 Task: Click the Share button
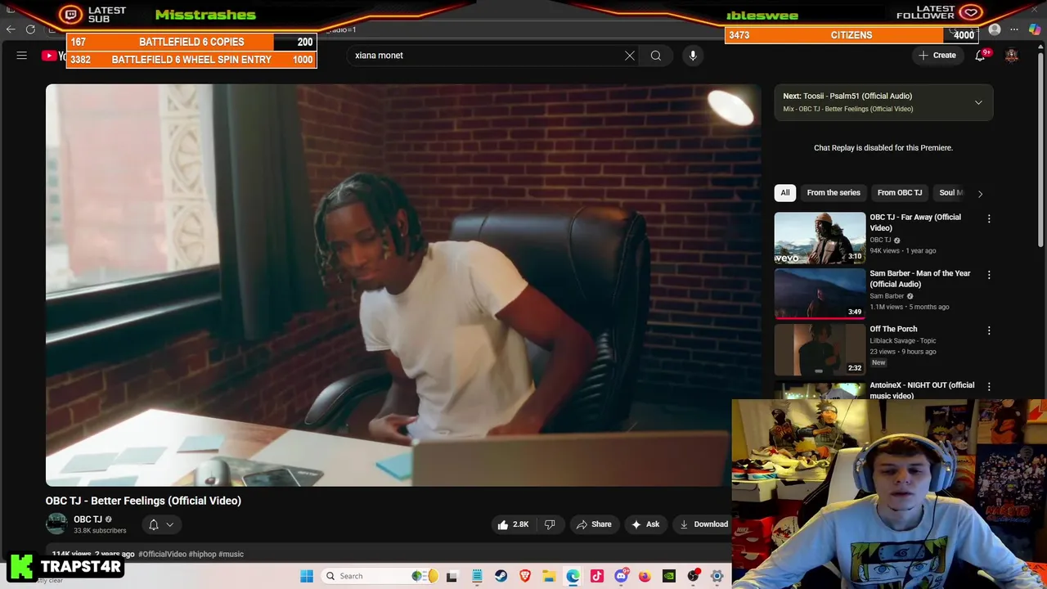coord(594,524)
